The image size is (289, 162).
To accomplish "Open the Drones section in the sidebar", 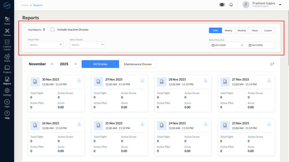I will pyautogui.click(x=7, y=31).
